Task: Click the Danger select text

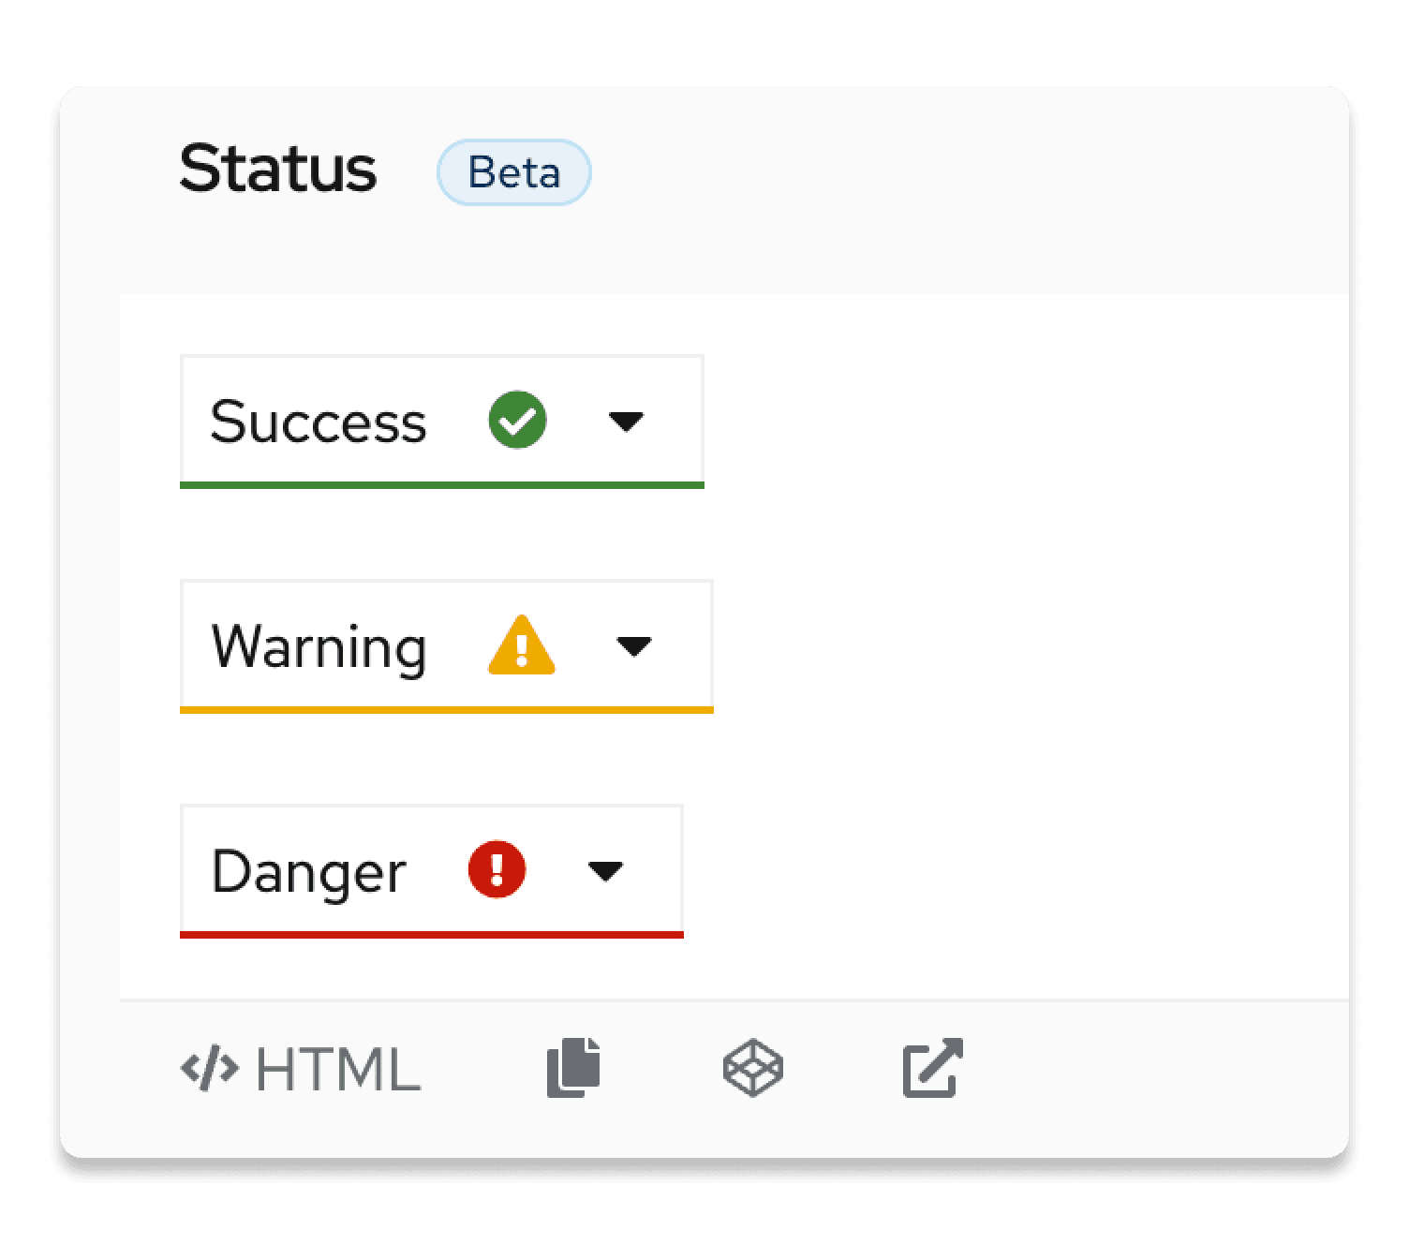Action: click(308, 872)
